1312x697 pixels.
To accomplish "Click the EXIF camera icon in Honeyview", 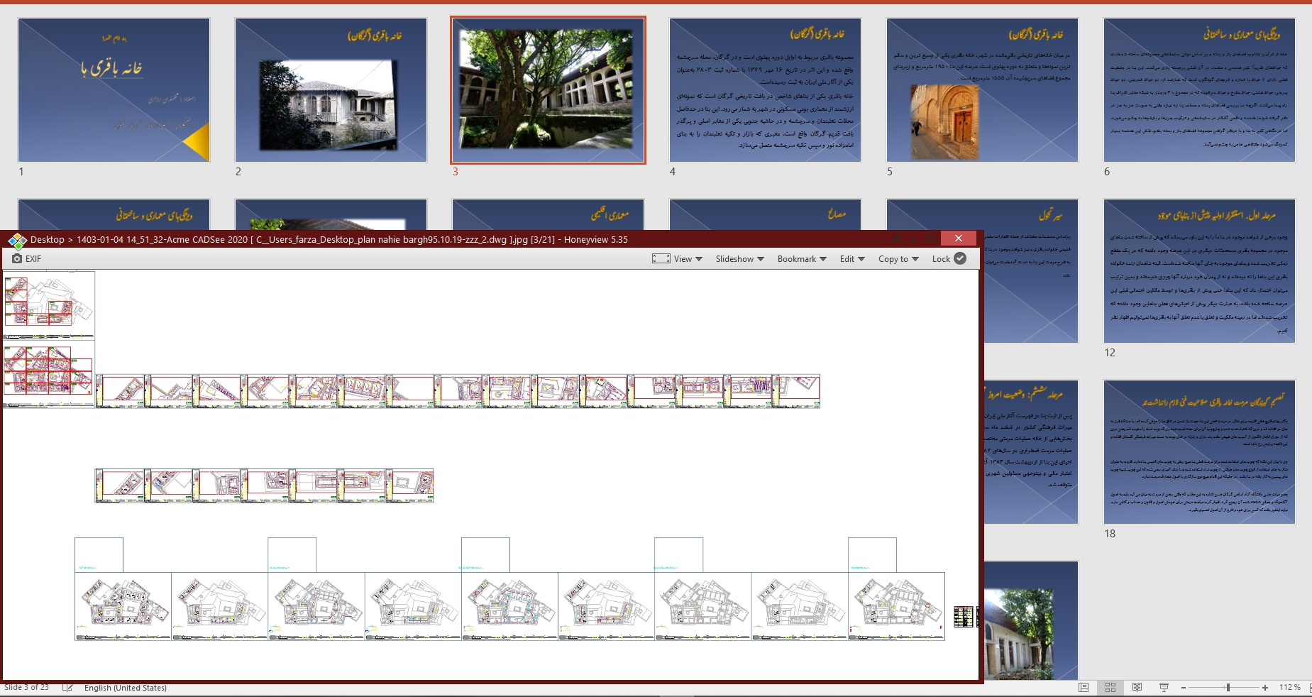I will coord(17,259).
